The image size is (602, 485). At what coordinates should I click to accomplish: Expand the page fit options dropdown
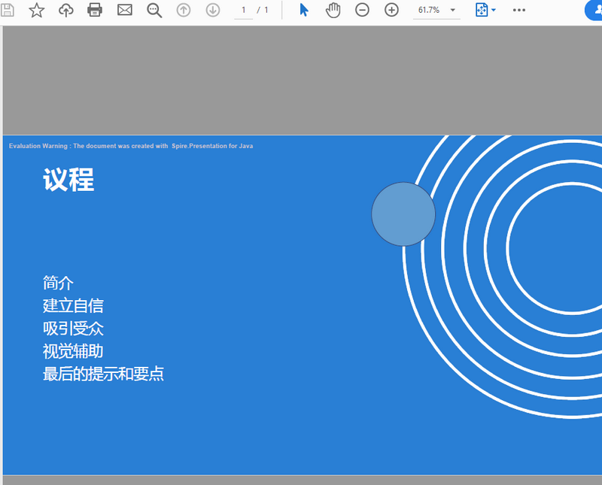tap(493, 10)
